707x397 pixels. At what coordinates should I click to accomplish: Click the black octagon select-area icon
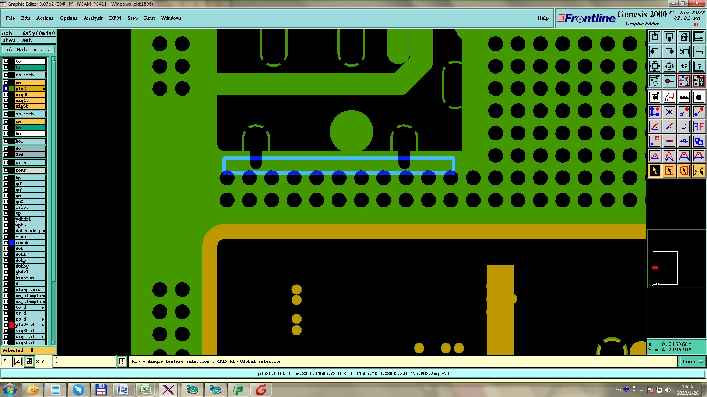click(x=699, y=97)
